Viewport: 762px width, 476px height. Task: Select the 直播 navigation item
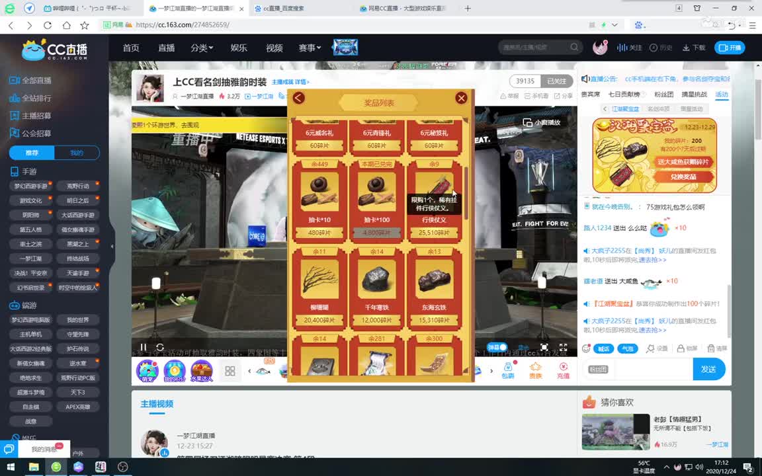166,48
